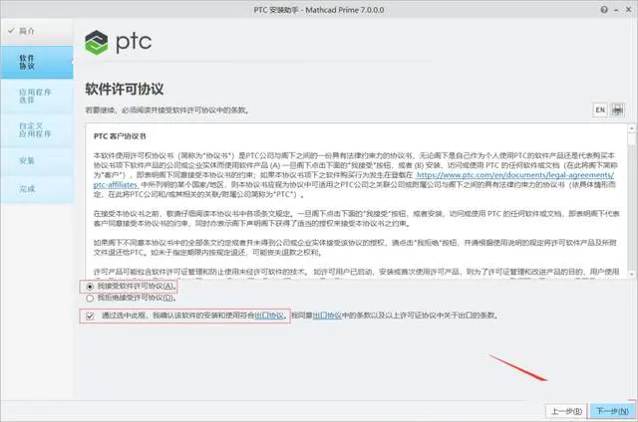This screenshot has height=422, width=638.
Task: Click the 软件许可协议 page title
Action: point(124,89)
